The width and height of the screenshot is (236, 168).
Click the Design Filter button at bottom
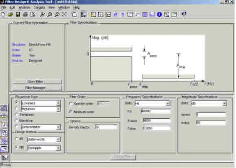click(x=123, y=157)
